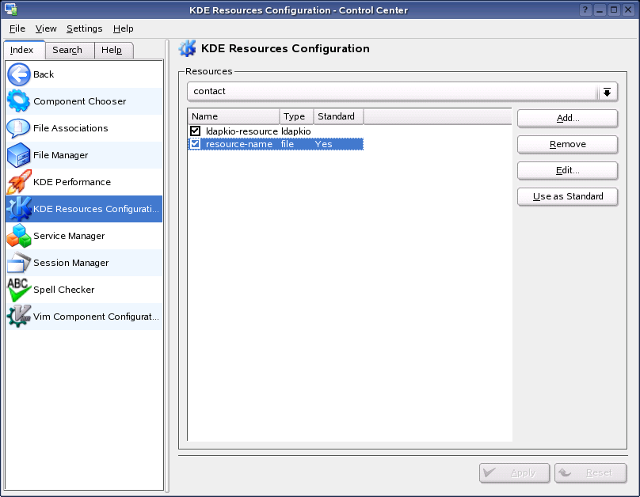Click the 'file' type cell
Screen dimensions: 640x497
coord(288,144)
